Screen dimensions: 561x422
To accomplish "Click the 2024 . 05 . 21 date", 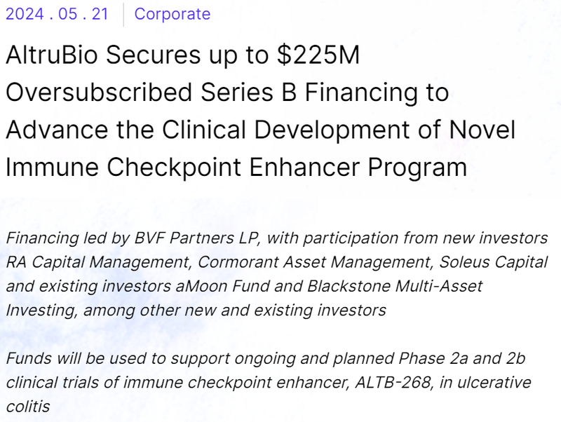I will (x=57, y=14).
